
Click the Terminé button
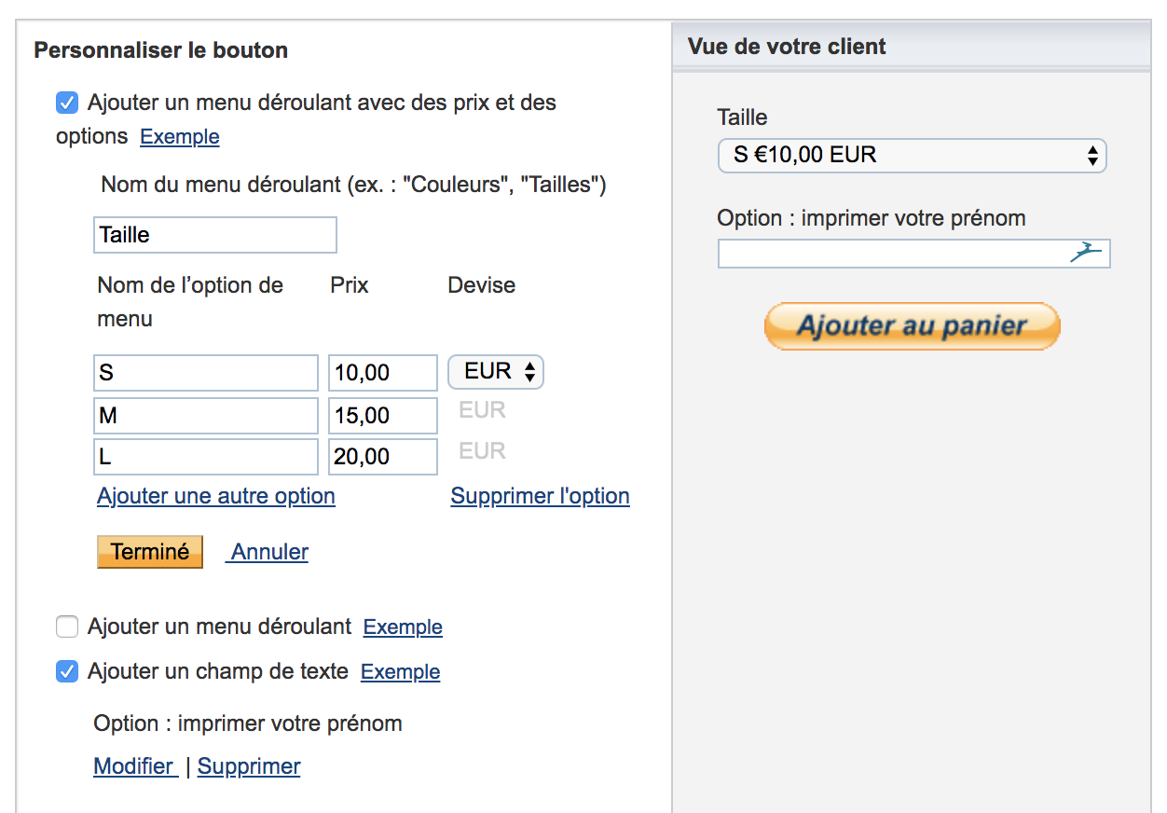coord(150,551)
